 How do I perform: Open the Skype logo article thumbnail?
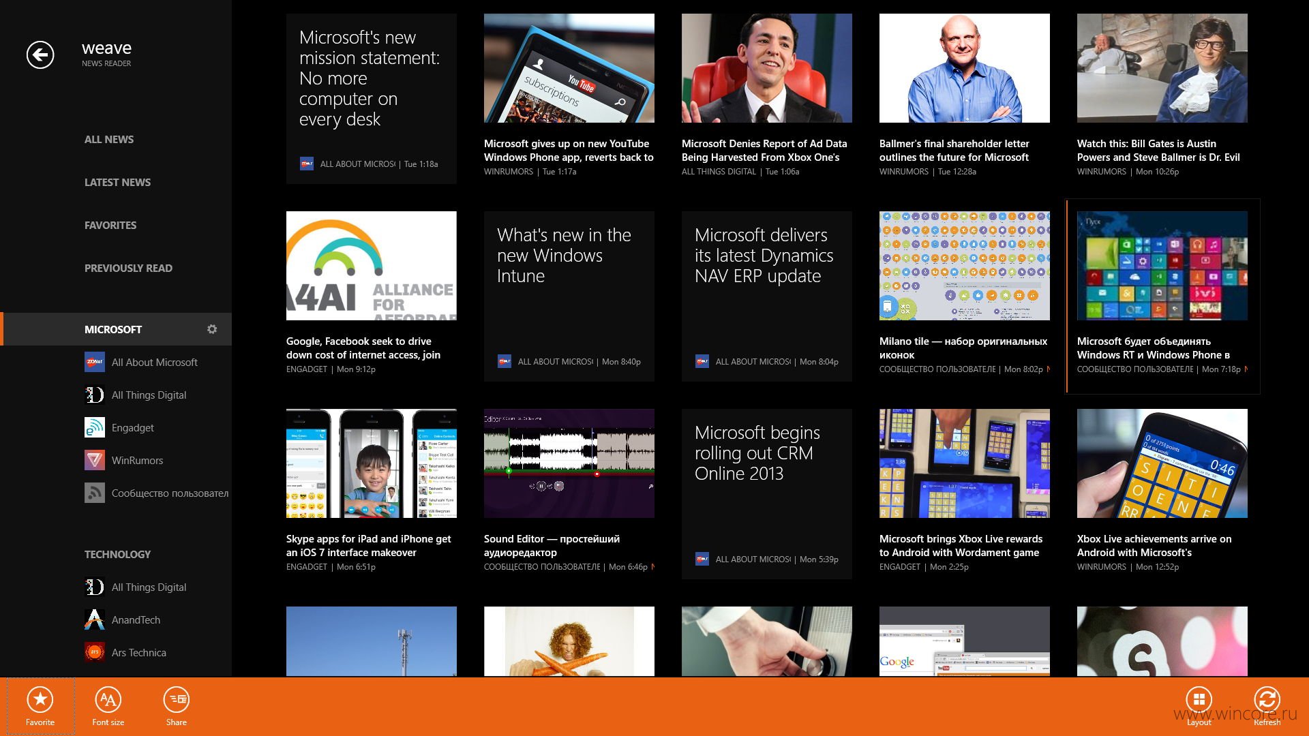pos(1162,641)
